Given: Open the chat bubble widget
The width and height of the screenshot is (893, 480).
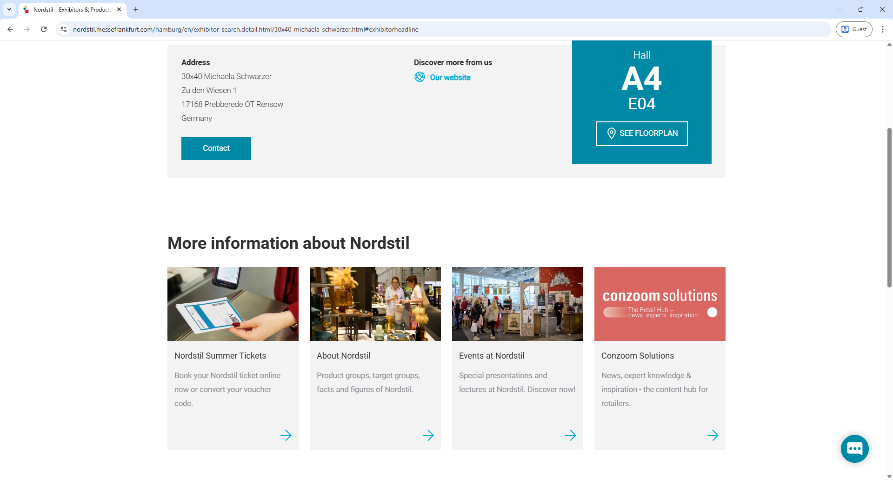Looking at the screenshot, I should 854,448.
